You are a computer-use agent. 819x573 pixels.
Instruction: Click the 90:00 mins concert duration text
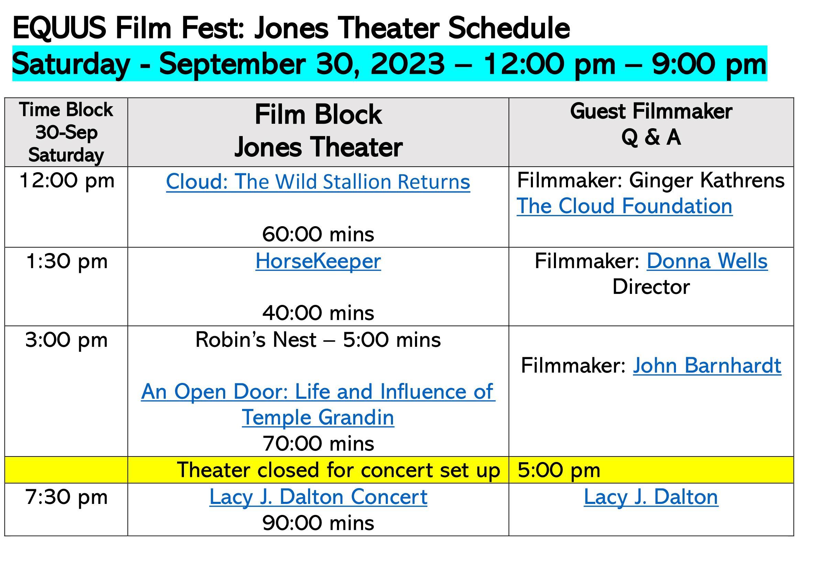click(318, 523)
